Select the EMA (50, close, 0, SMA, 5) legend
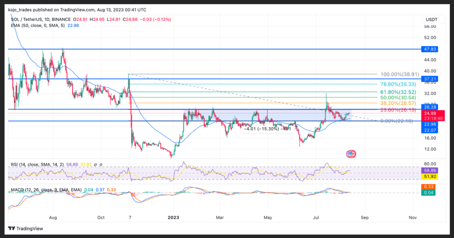Screen dimensions: 454x238 [x=39, y=25]
